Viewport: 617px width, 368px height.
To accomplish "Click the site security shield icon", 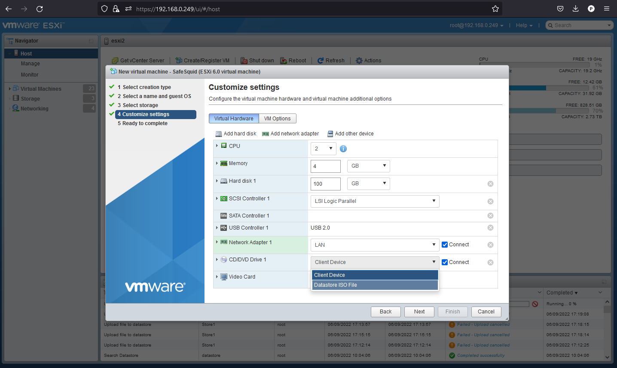I will [104, 9].
